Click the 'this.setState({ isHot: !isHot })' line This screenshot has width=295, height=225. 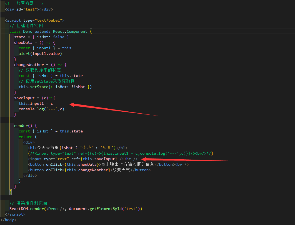point(55,87)
